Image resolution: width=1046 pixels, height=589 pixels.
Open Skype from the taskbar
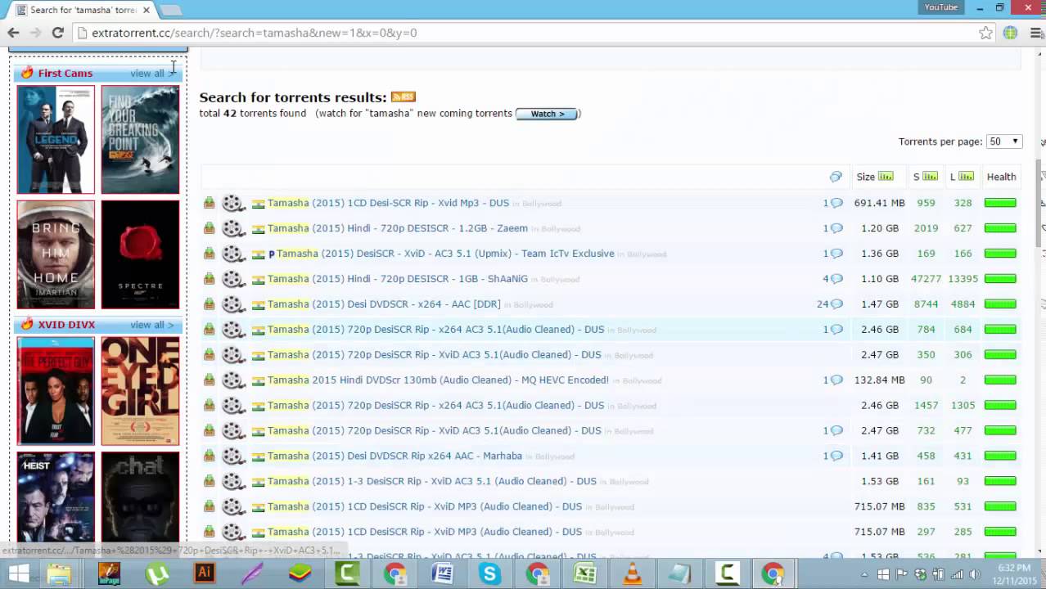coord(489,574)
